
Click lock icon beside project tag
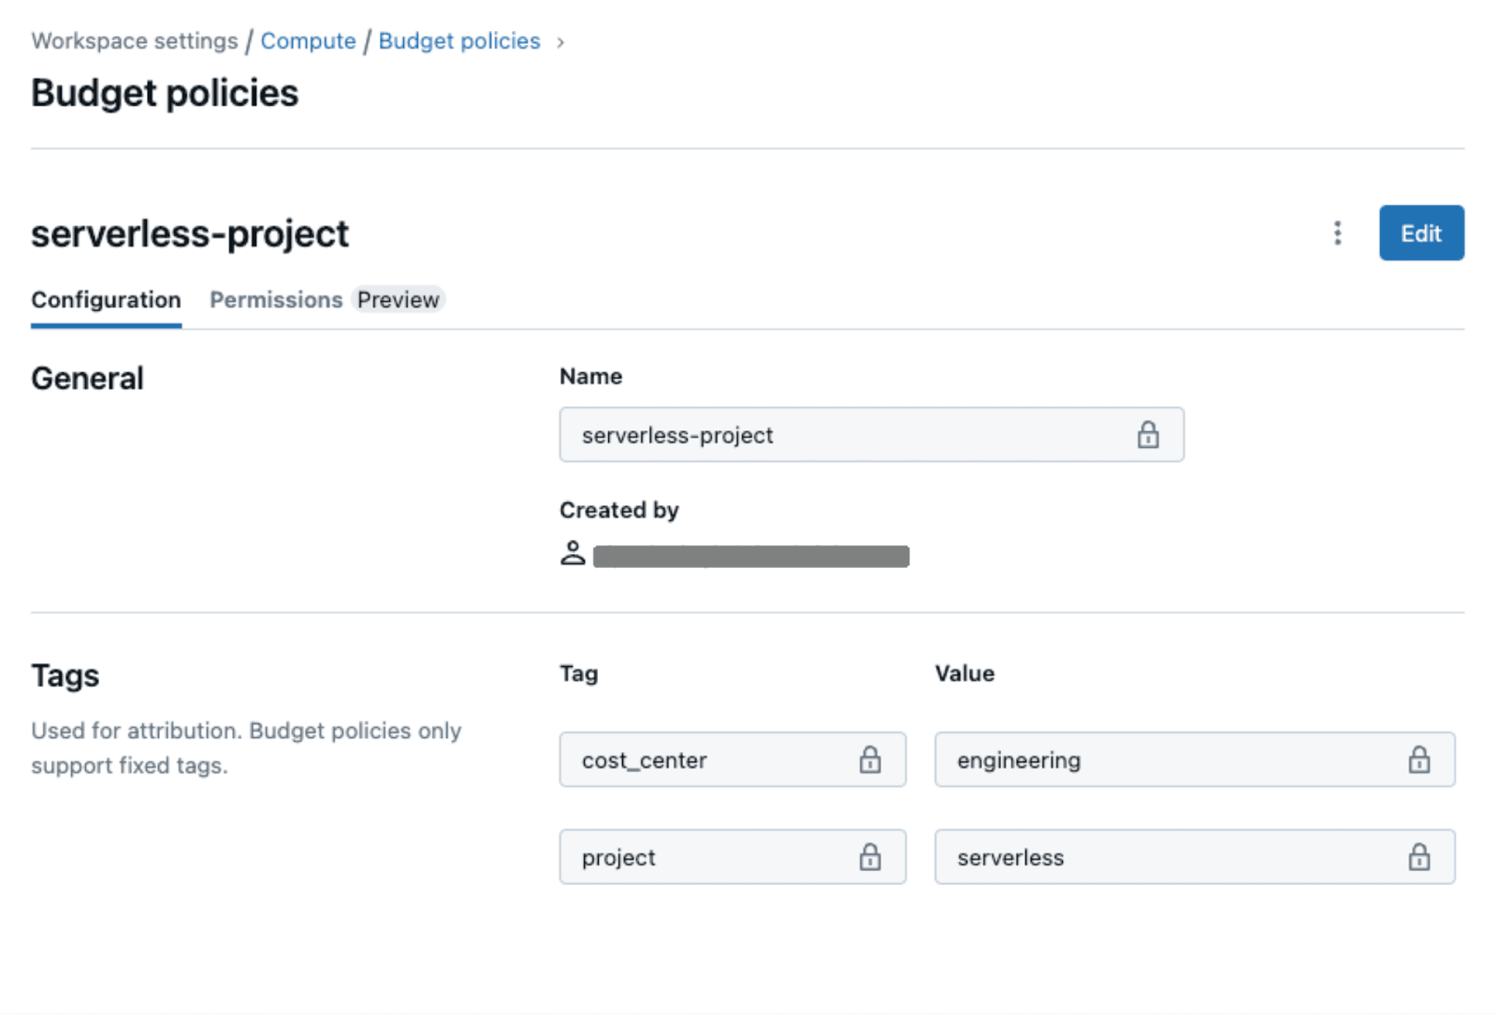click(x=870, y=857)
